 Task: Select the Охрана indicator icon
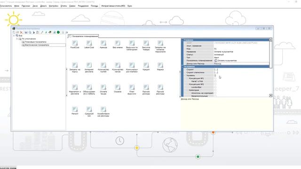pyautogui.click(x=118, y=87)
